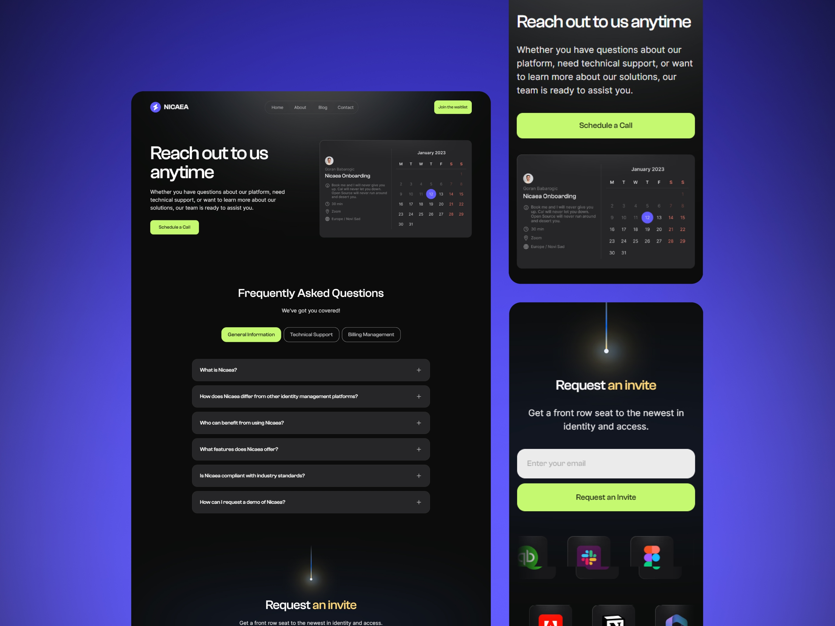Expand the 'What is Nicaea?' FAQ item
Viewport: 835px width, 626px height.
(x=420, y=370)
